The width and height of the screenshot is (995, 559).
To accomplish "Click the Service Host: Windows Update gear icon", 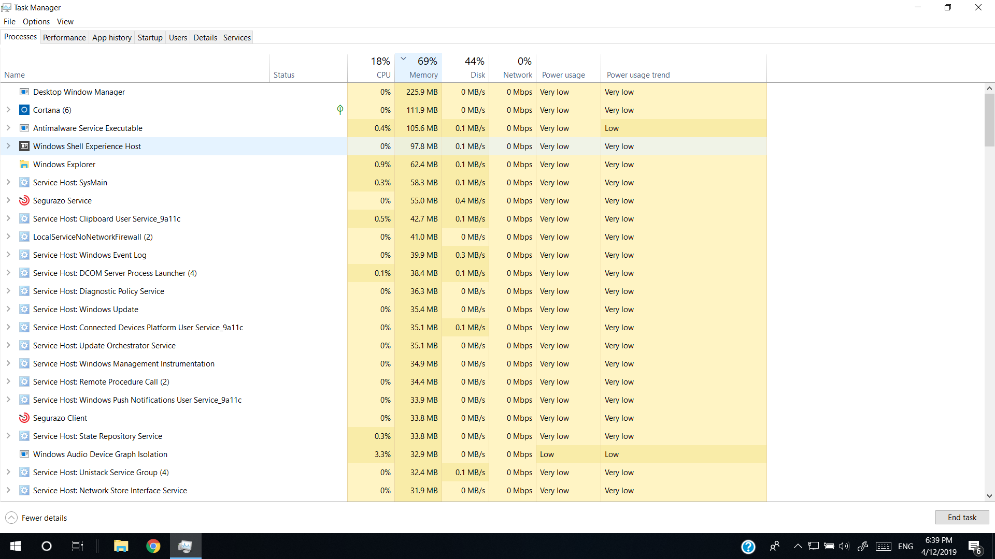I will [x=24, y=310].
